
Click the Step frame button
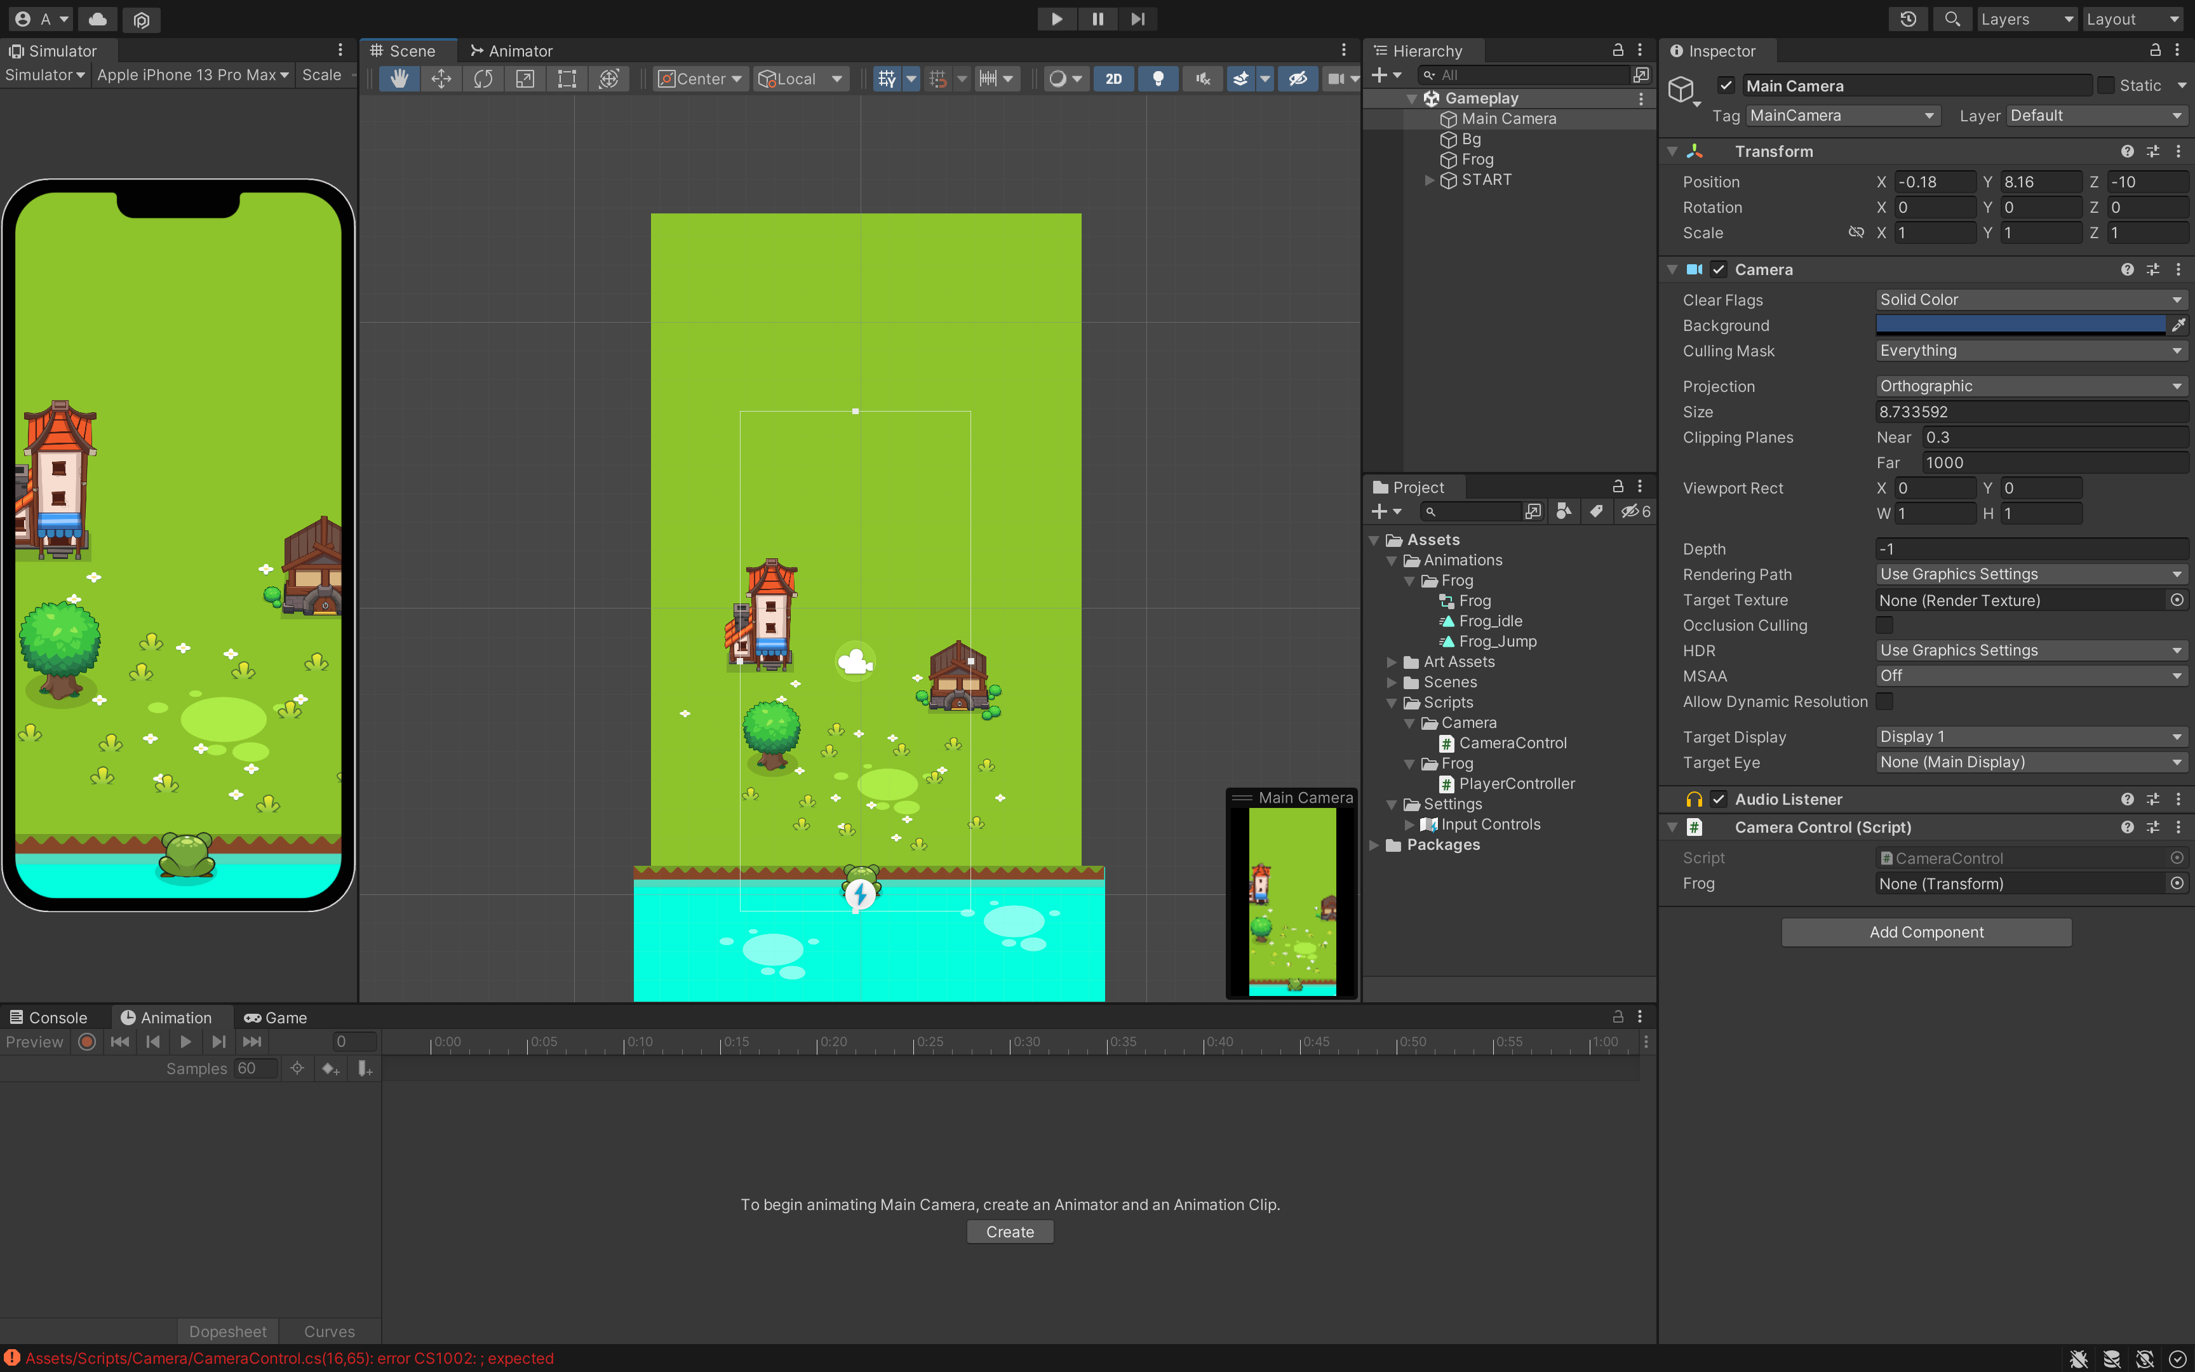[1138, 19]
